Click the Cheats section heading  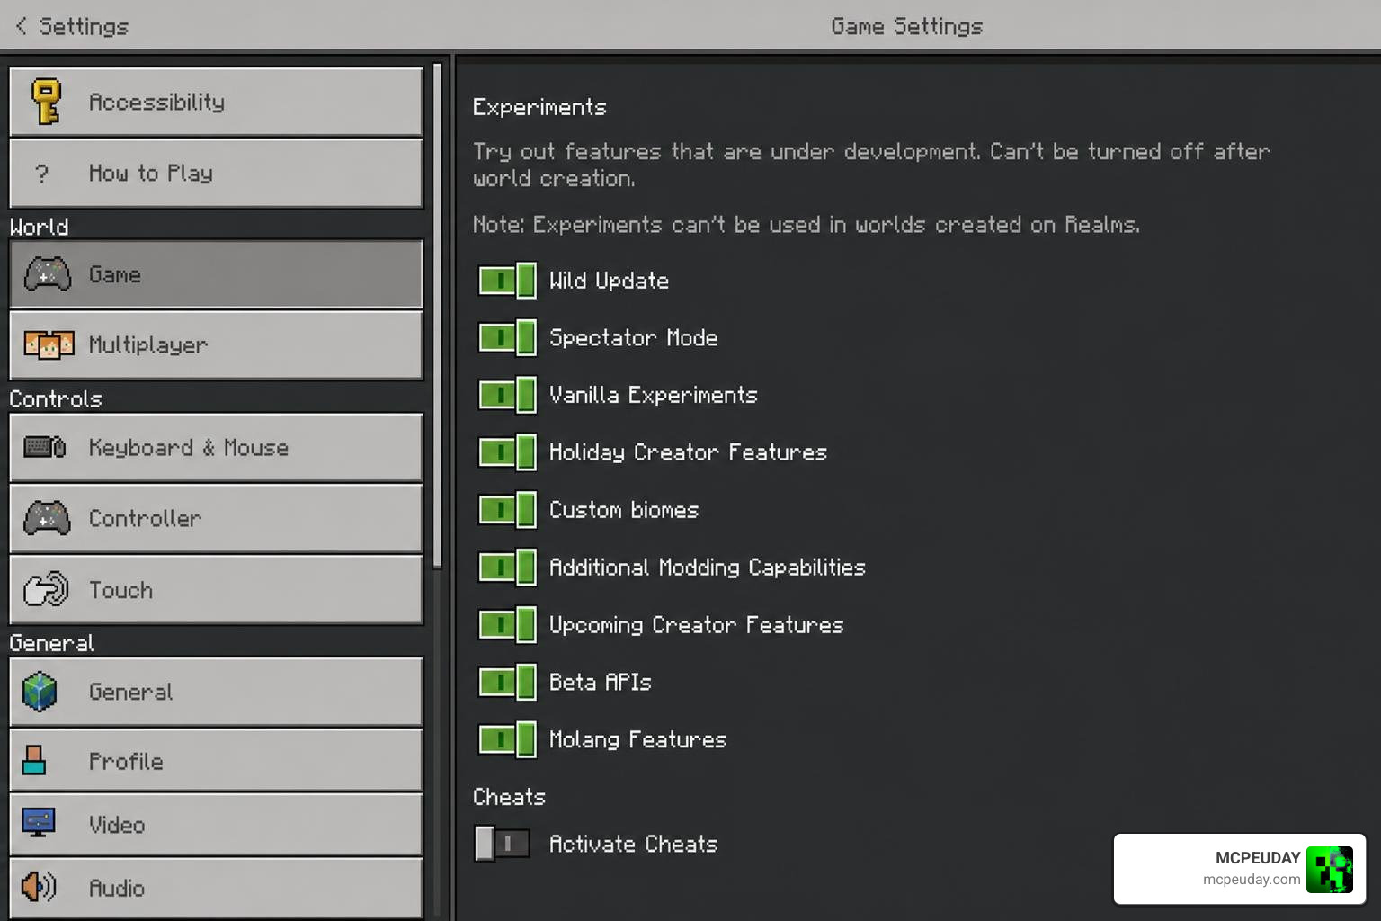pos(510,797)
